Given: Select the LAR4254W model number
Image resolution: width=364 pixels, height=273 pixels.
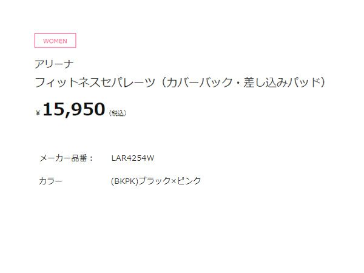Looking at the screenshot, I should click(x=132, y=158).
